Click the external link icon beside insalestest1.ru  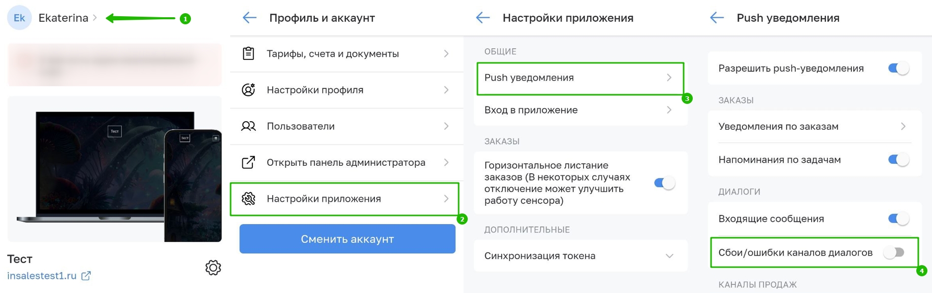[86, 276]
